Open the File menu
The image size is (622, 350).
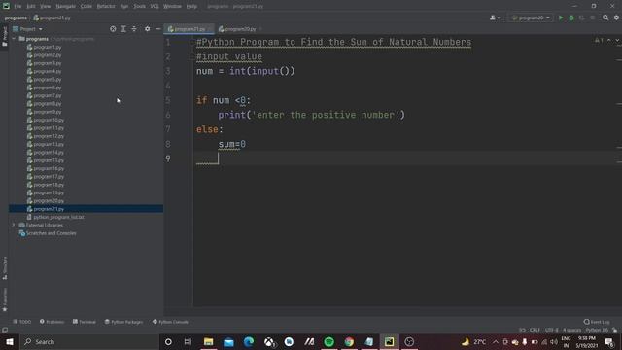click(17, 6)
